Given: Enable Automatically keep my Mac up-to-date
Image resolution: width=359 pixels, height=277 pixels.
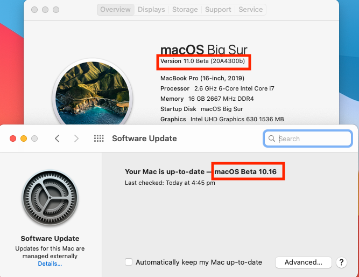Looking at the screenshot, I should point(129,262).
